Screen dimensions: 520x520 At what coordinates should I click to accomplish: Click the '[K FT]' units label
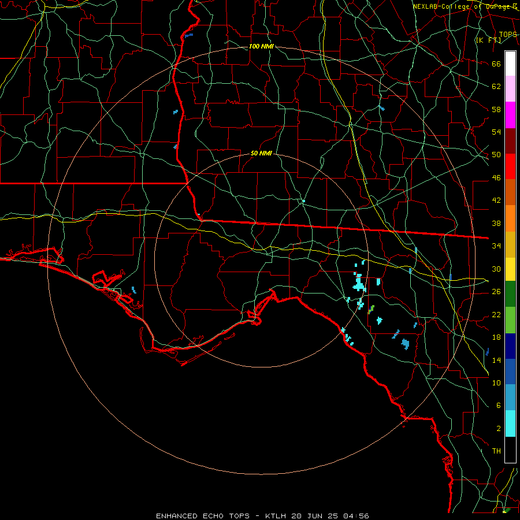(488, 40)
